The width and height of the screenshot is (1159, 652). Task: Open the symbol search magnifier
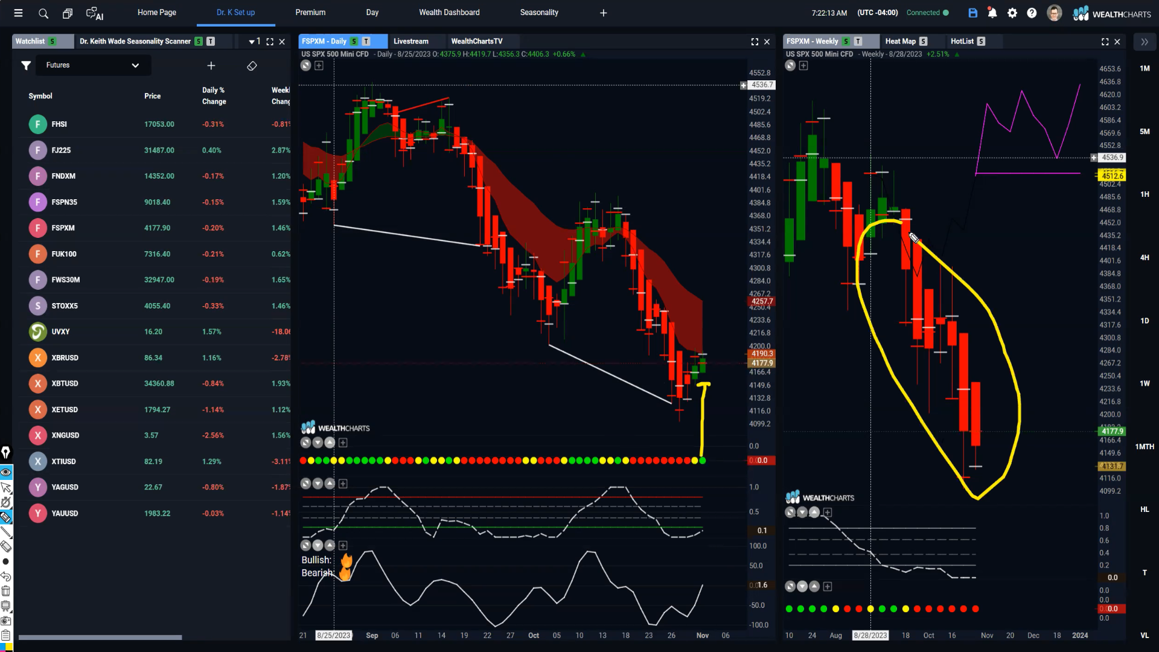click(43, 13)
